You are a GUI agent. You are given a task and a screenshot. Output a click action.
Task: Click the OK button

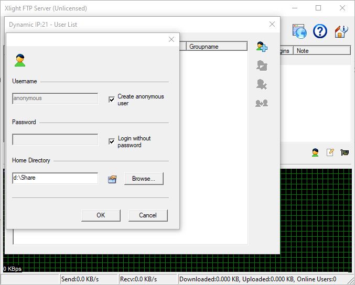click(101, 215)
